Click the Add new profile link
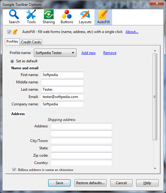166x193 pixels. [88, 53]
